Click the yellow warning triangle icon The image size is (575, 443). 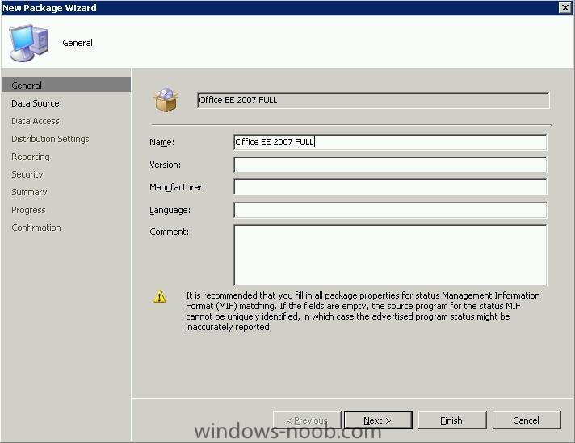click(159, 296)
